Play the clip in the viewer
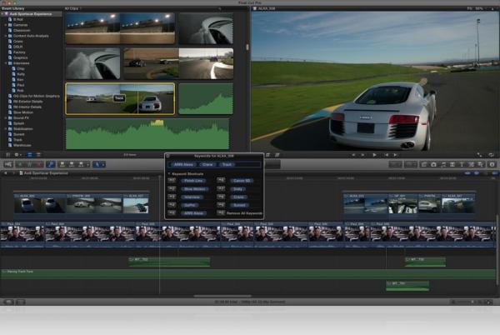The height and width of the screenshot is (335, 500). [374, 155]
